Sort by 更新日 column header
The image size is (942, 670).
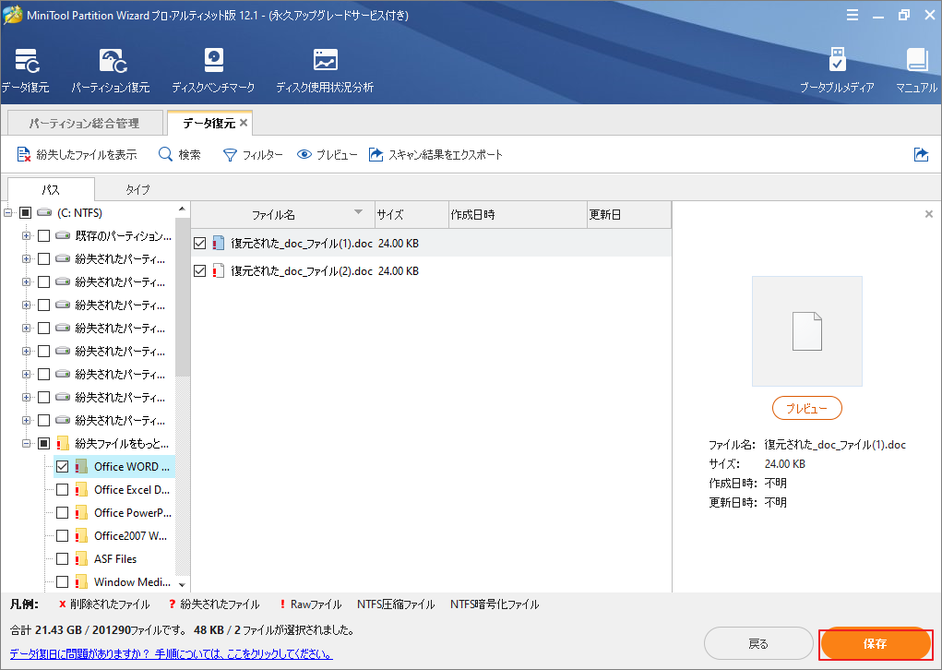[x=629, y=214]
